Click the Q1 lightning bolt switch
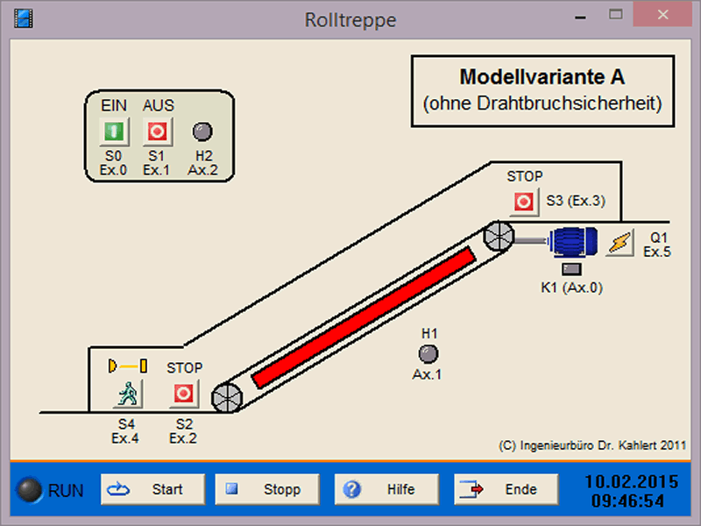This screenshot has height=526, width=701. pos(620,241)
